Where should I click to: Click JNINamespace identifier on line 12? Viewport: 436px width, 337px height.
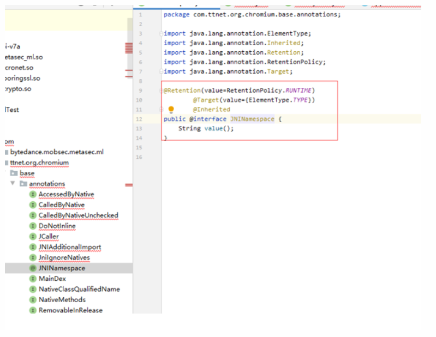coord(252,119)
